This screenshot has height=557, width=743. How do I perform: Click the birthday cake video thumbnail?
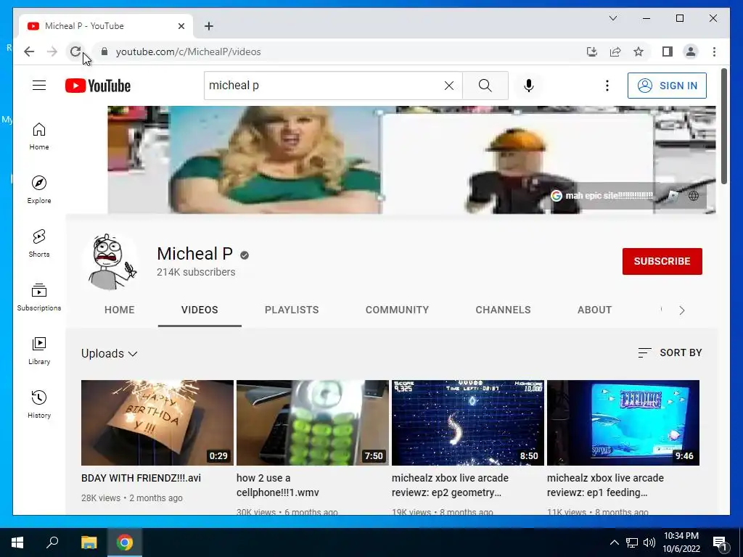pos(157,423)
